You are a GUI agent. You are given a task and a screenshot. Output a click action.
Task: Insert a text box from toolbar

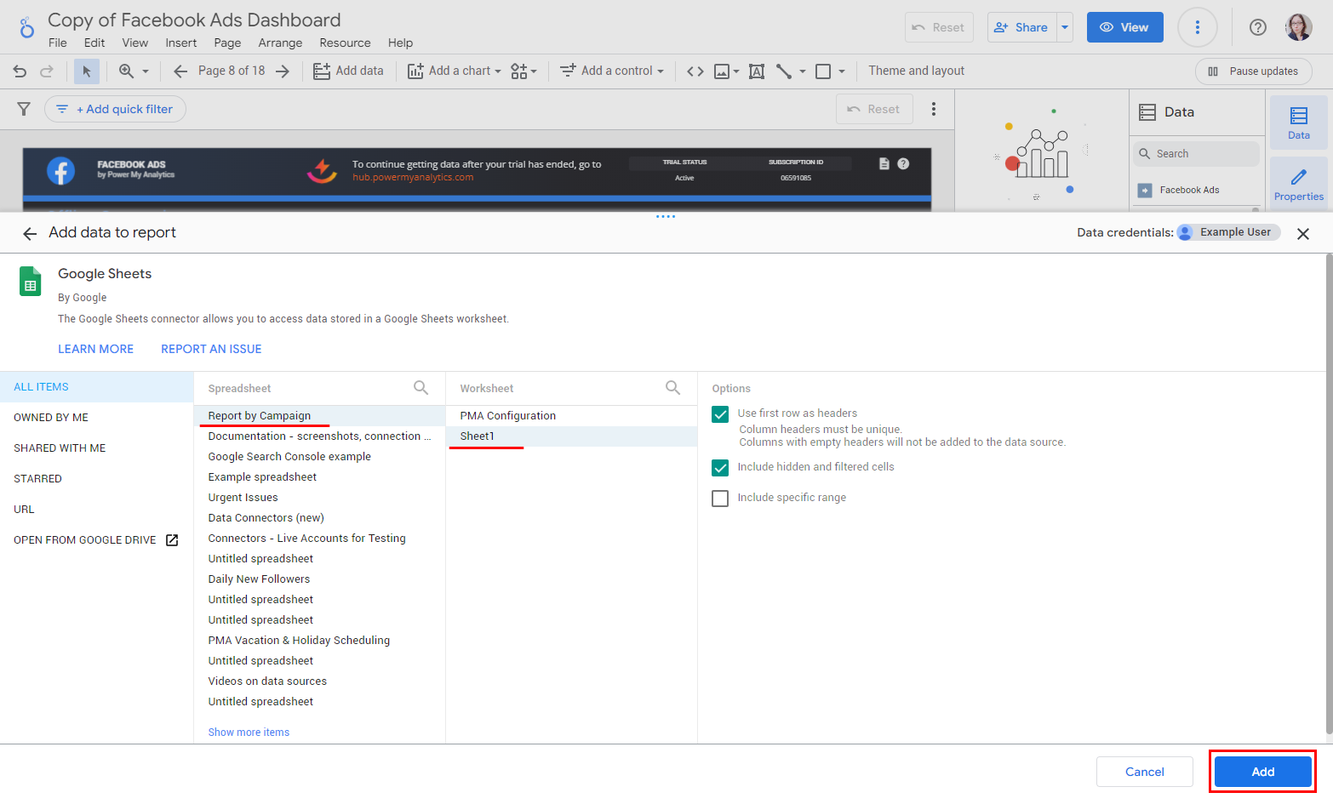(756, 71)
